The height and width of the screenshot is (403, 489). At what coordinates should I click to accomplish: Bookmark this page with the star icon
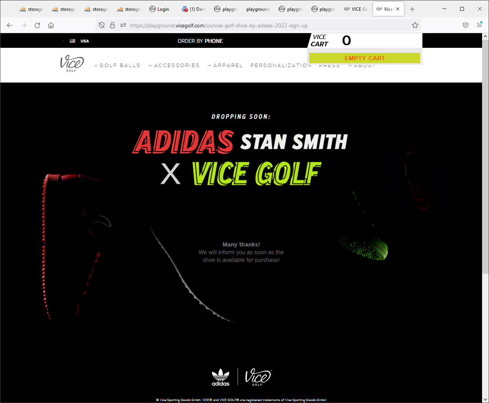pyautogui.click(x=415, y=25)
